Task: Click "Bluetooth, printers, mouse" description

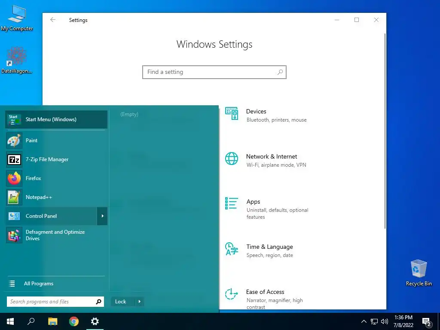Action: [276, 120]
